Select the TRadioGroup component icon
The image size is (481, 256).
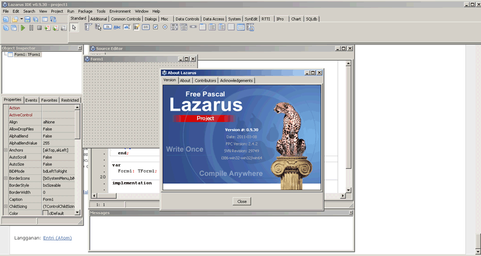[212, 27]
